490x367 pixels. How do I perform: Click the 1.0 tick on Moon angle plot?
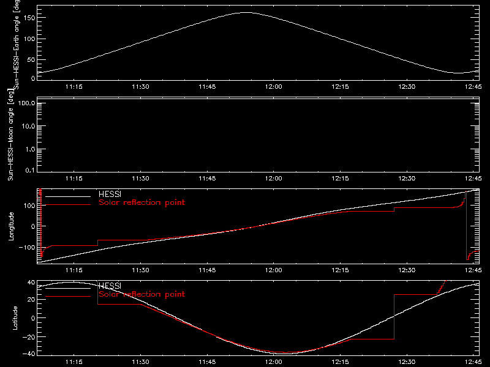pyautogui.click(x=30, y=149)
